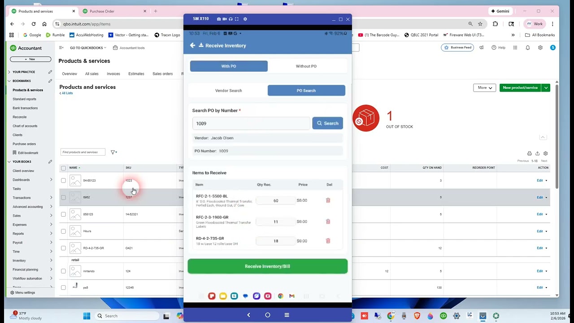
Task: Start recording with the SM X110 video icon
Action: 225,19
